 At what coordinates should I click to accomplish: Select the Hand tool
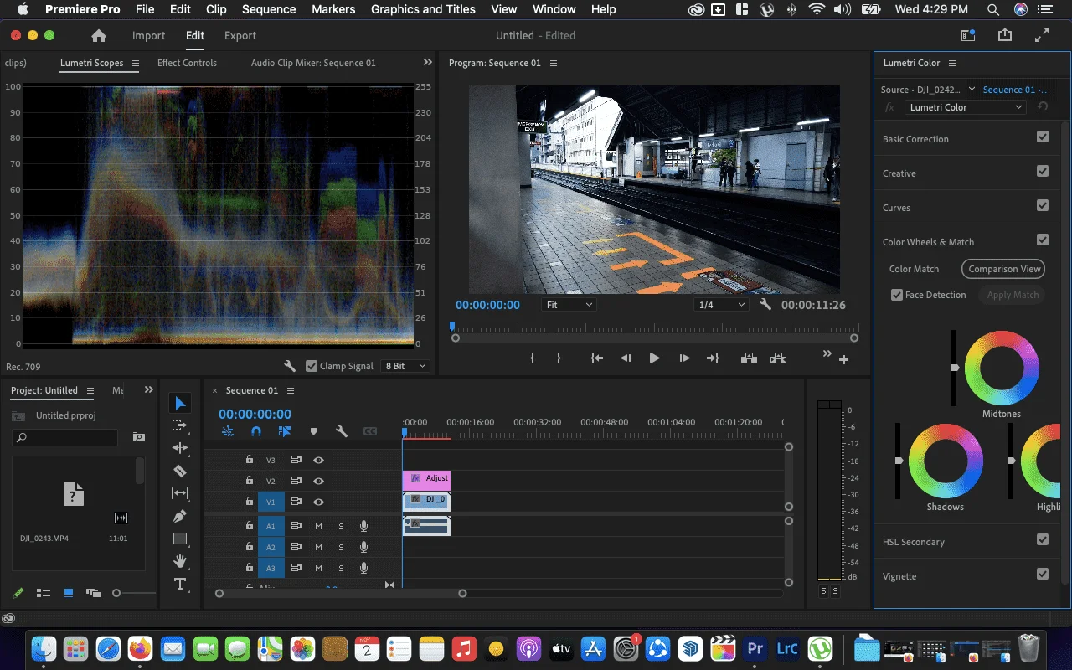180,561
